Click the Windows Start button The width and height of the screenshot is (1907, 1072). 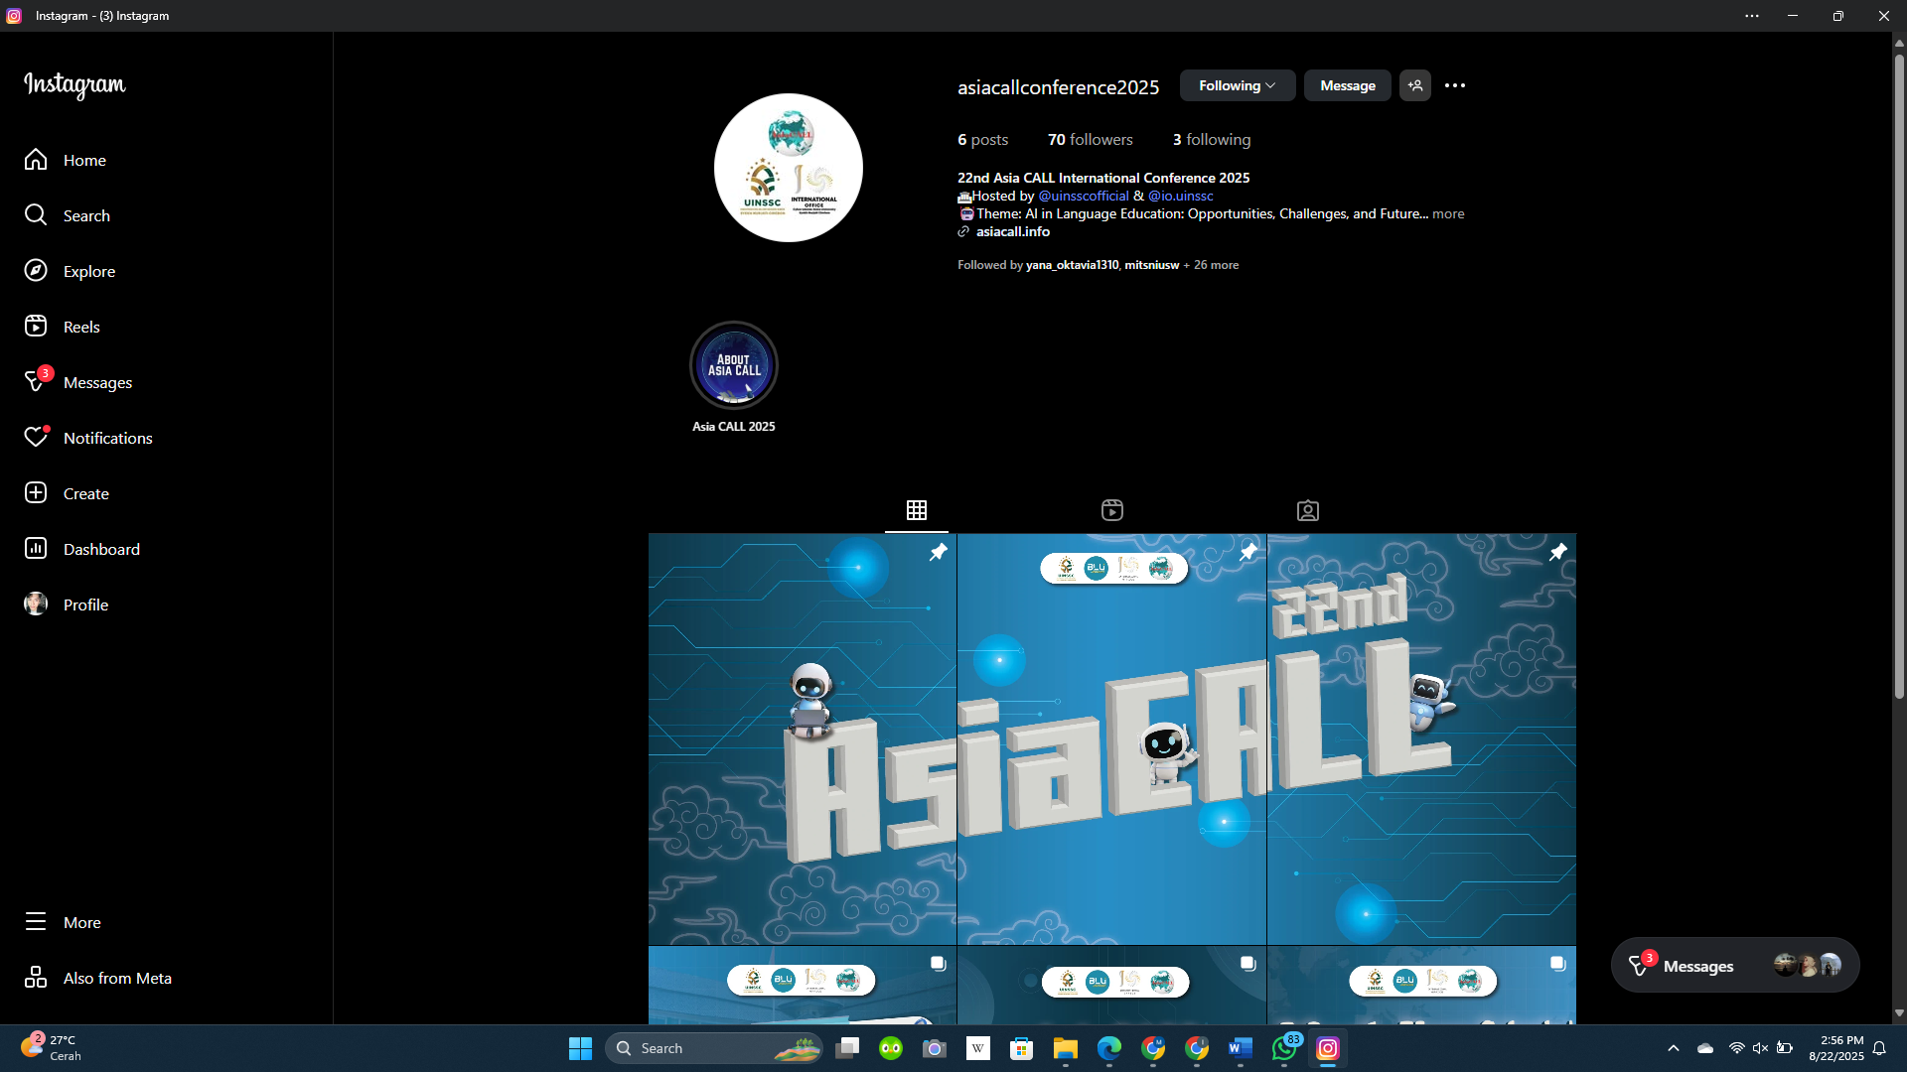[x=580, y=1048]
